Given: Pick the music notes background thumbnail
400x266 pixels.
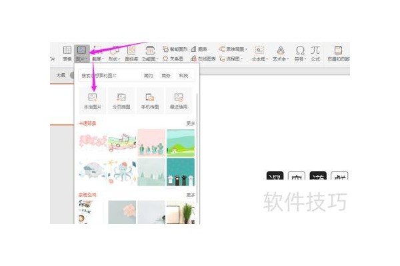Looking at the screenshot, I should coord(122,143).
